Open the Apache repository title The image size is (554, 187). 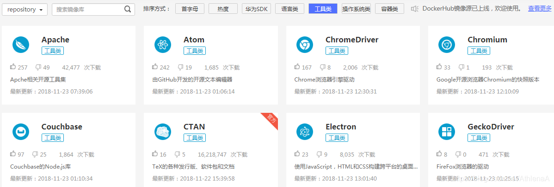55,40
